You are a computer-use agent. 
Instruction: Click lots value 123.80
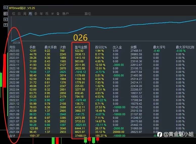coord(34,128)
